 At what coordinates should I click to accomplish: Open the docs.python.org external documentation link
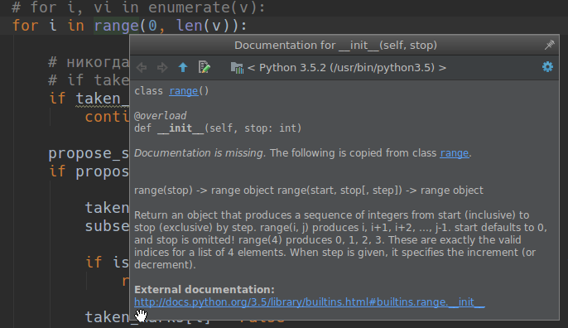pos(310,301)
